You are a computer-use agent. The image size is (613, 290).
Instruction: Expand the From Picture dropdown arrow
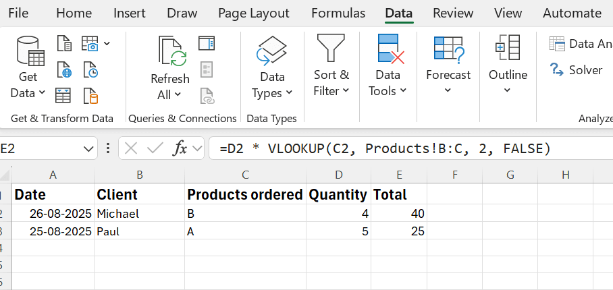tap(107, 44)
